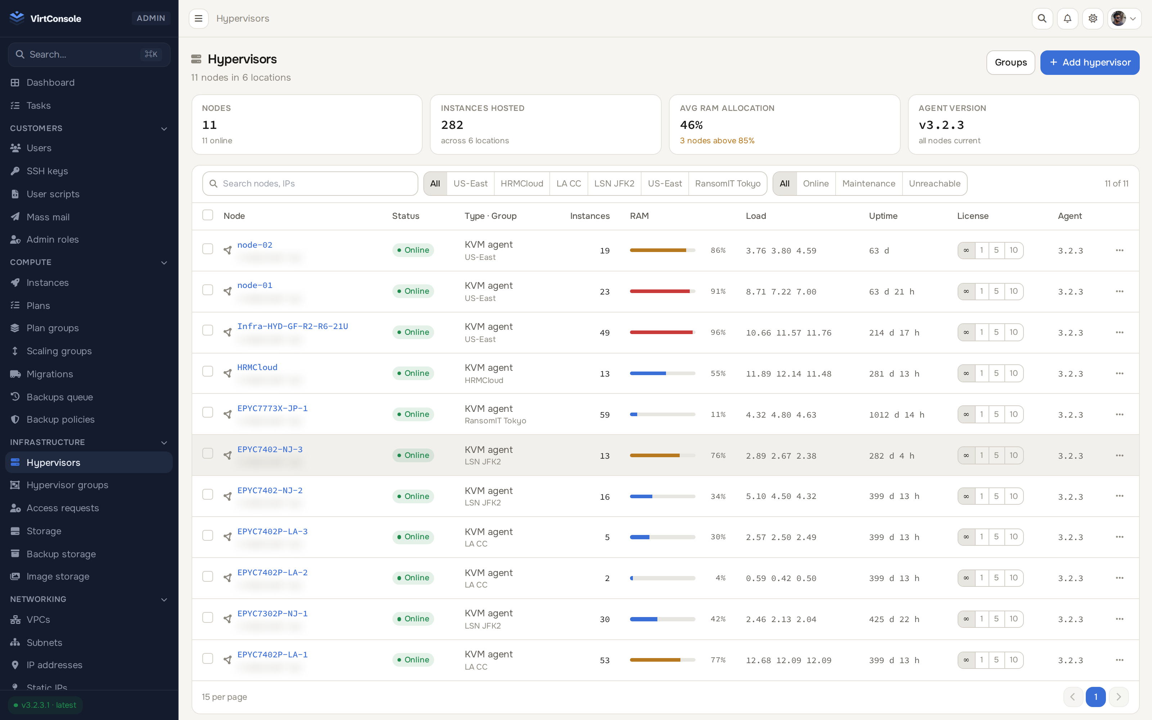
Task: Filter by RansomIT Tokyo group
Action: click(727, 184)
